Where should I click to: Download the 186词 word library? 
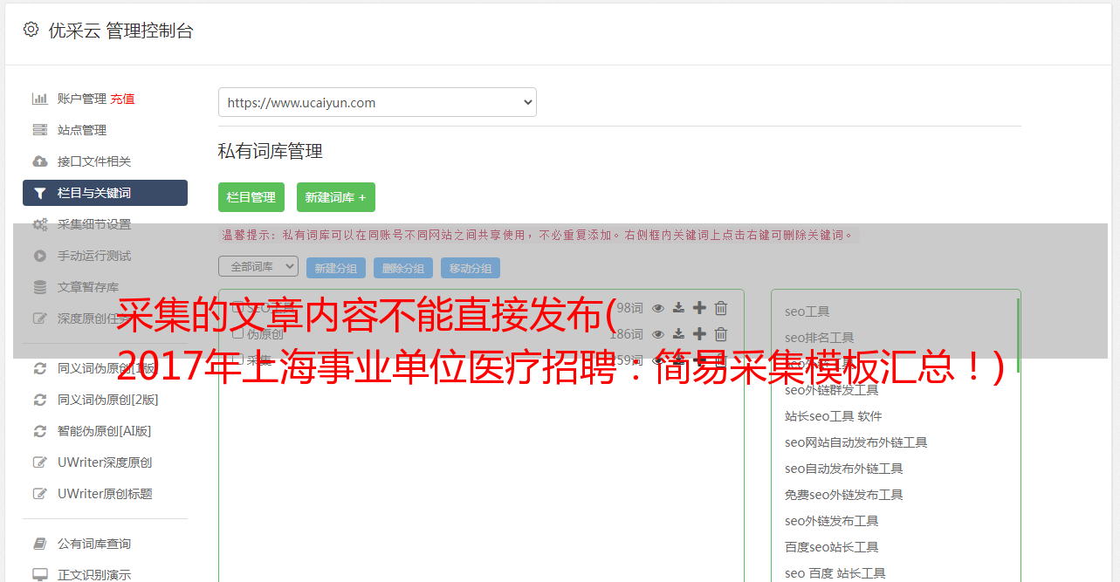coord(678,333)
